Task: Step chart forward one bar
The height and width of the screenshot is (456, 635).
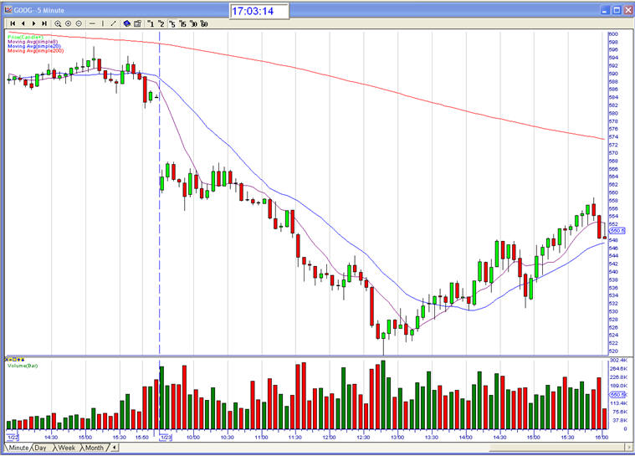Action: tap(33, 23)
